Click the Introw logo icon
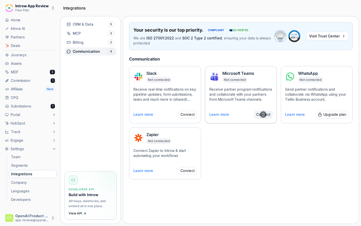 (x=9, y=8)
